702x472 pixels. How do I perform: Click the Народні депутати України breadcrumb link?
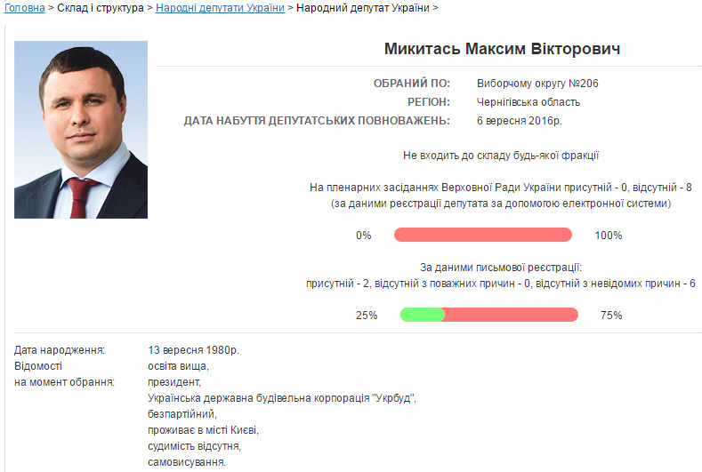220,7
